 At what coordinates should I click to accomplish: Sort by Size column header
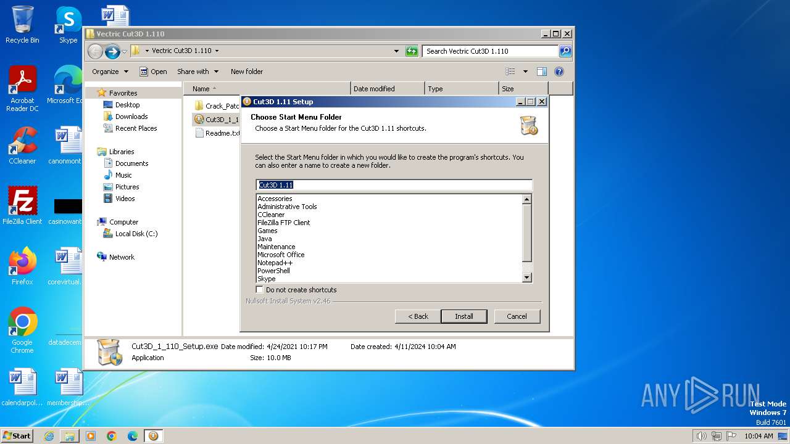[523, 89]
